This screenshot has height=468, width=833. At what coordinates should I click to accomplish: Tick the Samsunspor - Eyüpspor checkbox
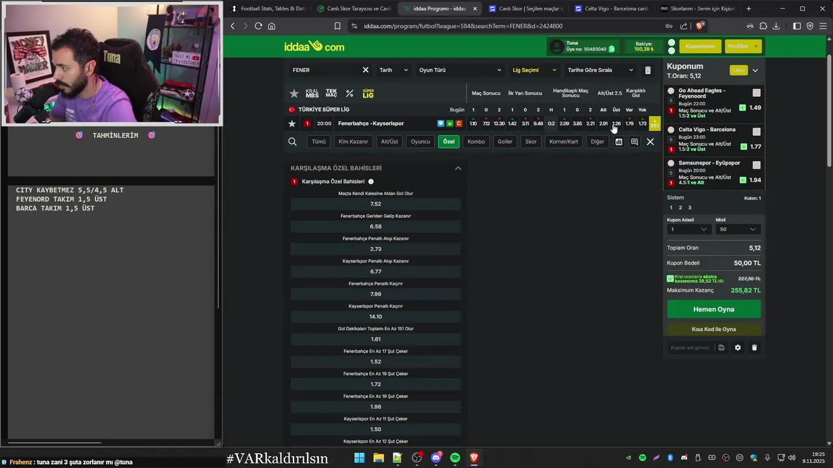tap(756, 165)
